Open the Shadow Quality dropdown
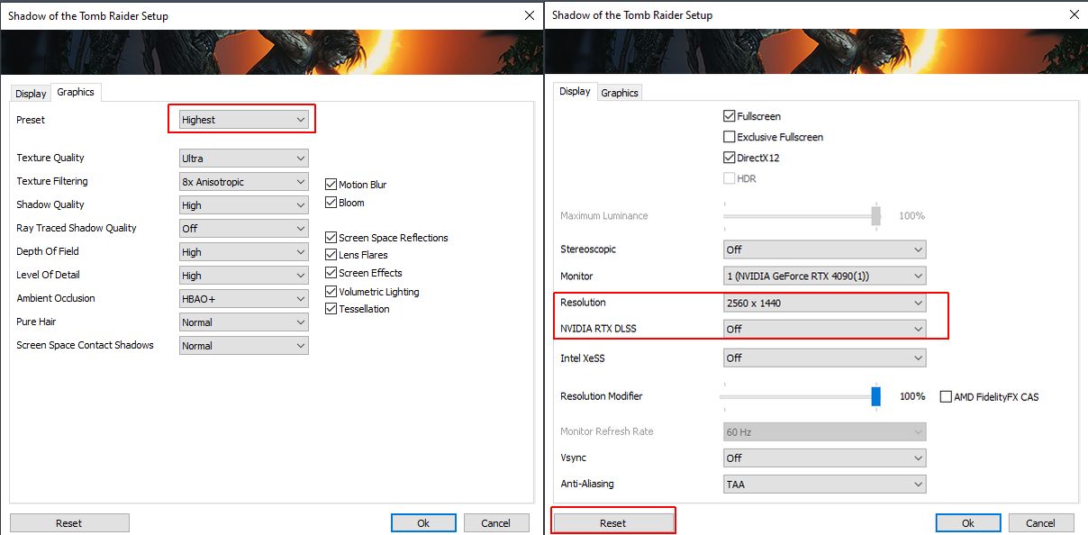Image resolution: width=1088 pixels, height=535 pixels. point(243,204)
